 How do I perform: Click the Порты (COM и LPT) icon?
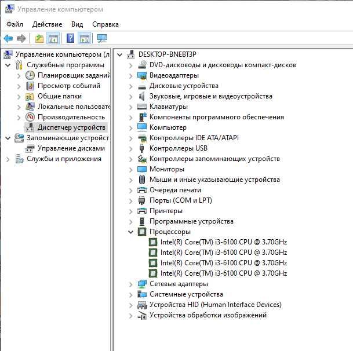point(141,200)
